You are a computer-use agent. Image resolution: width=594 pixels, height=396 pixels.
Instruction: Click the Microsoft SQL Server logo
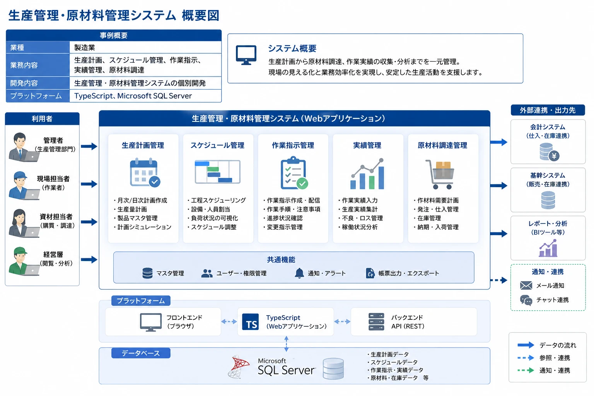click(x=272, y=367)
